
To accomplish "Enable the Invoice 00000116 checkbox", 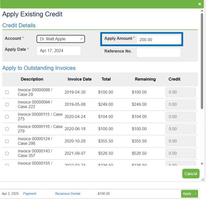I will [7, 129].
